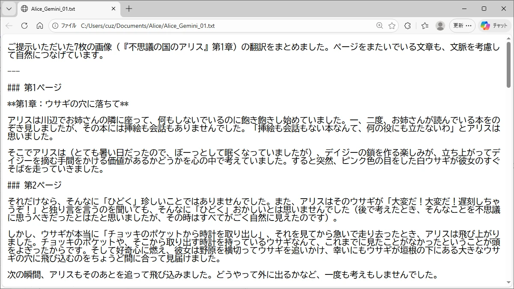Open the favorites list icon
Image resolution: width=514 pixels, height=289 pixels.
[424, 26]
